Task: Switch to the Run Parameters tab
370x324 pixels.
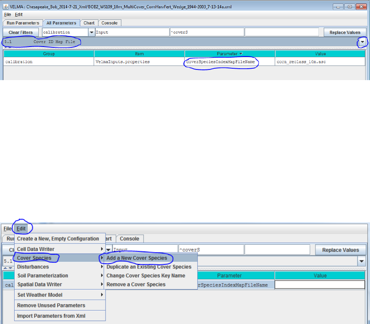Action: [x=23, y=23]
